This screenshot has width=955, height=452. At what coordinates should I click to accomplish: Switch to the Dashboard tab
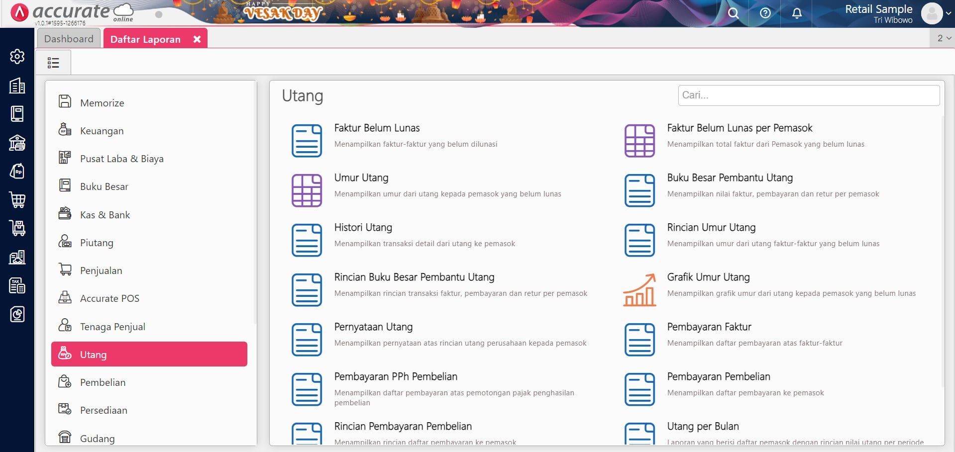[69, 39]
